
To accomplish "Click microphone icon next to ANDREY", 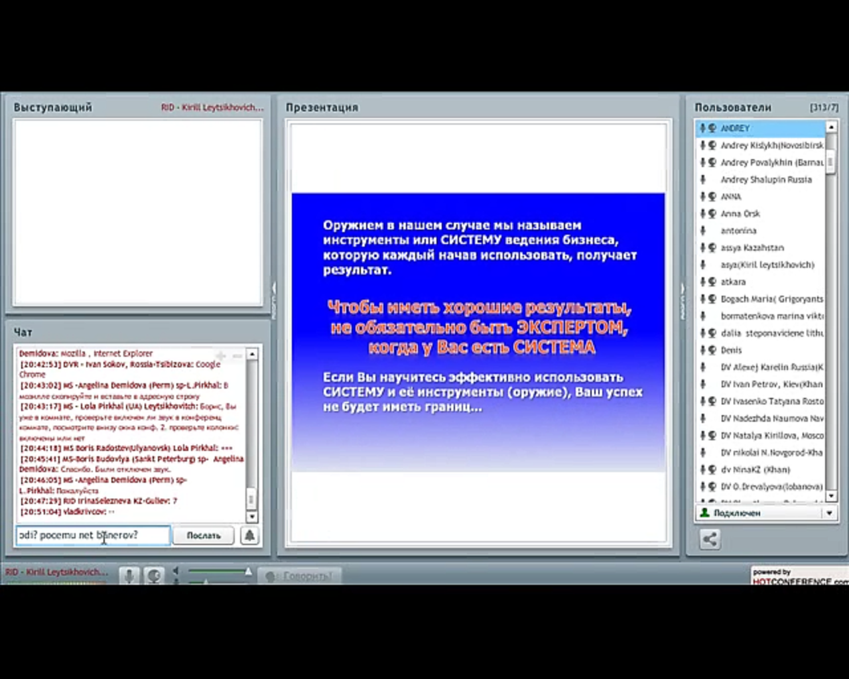I will click(x=703, y=128).
